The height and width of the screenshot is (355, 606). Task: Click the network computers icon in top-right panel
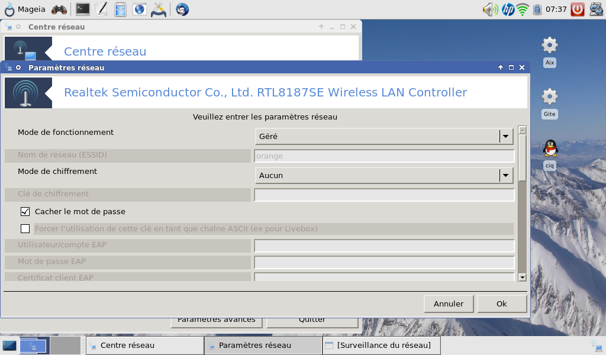[x=596, y=9]
